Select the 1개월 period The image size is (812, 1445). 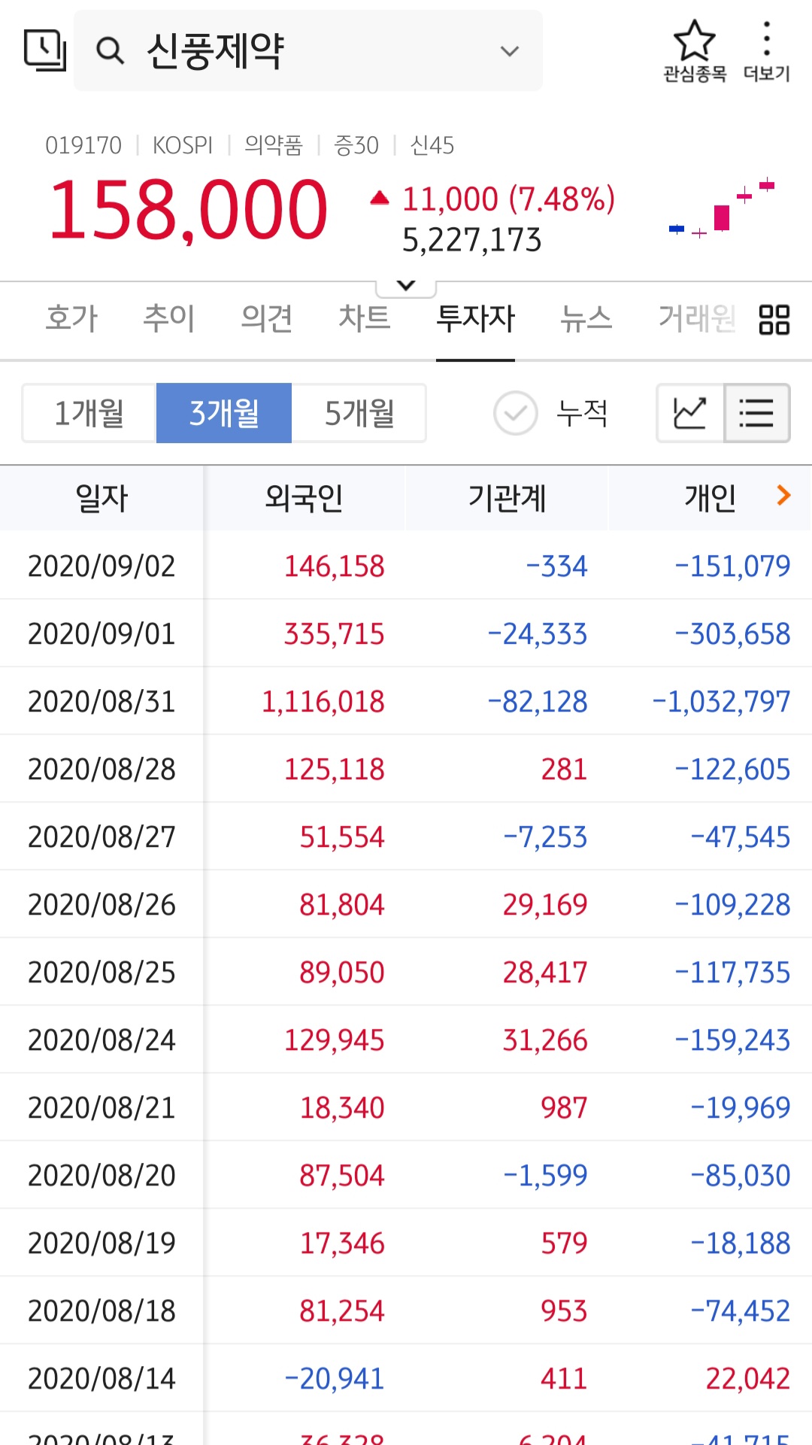[89, 413]
